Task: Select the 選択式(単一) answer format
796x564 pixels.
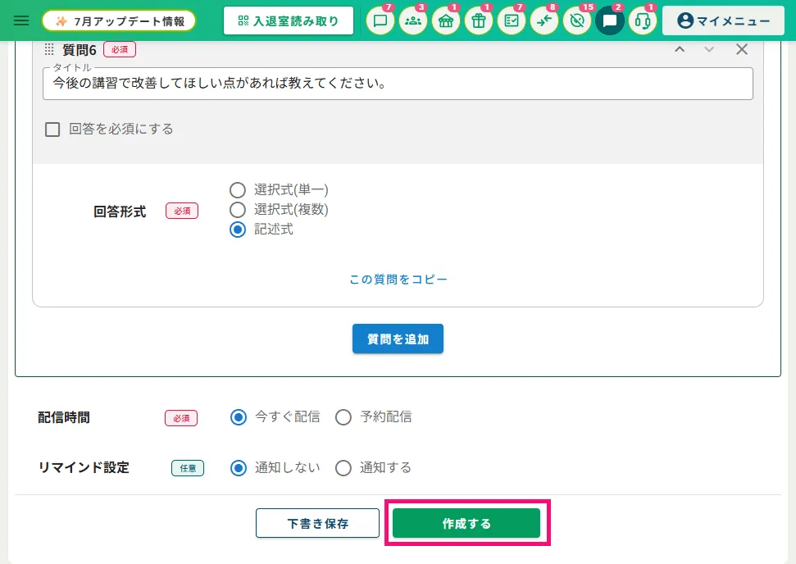Action: [238, 190]
